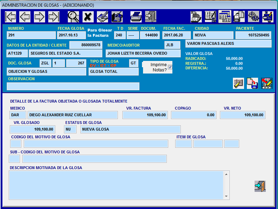Click the gears settings icon

(x=254, y=17)
